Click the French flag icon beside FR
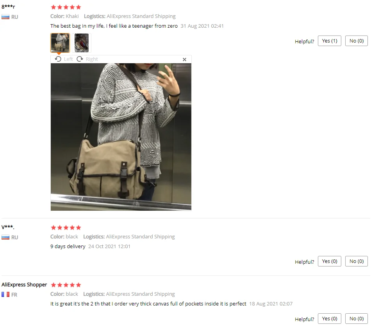Viewport: 371px width, 325px height. [5, 295]
